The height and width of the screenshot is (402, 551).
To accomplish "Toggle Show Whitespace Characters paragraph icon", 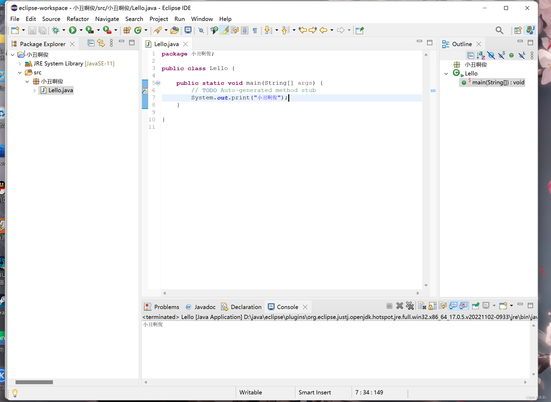I will click(x=255, y=30).
